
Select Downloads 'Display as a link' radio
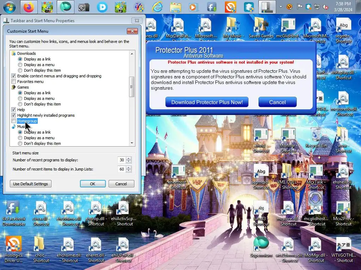pyautogui.click(x=20, y=59)
